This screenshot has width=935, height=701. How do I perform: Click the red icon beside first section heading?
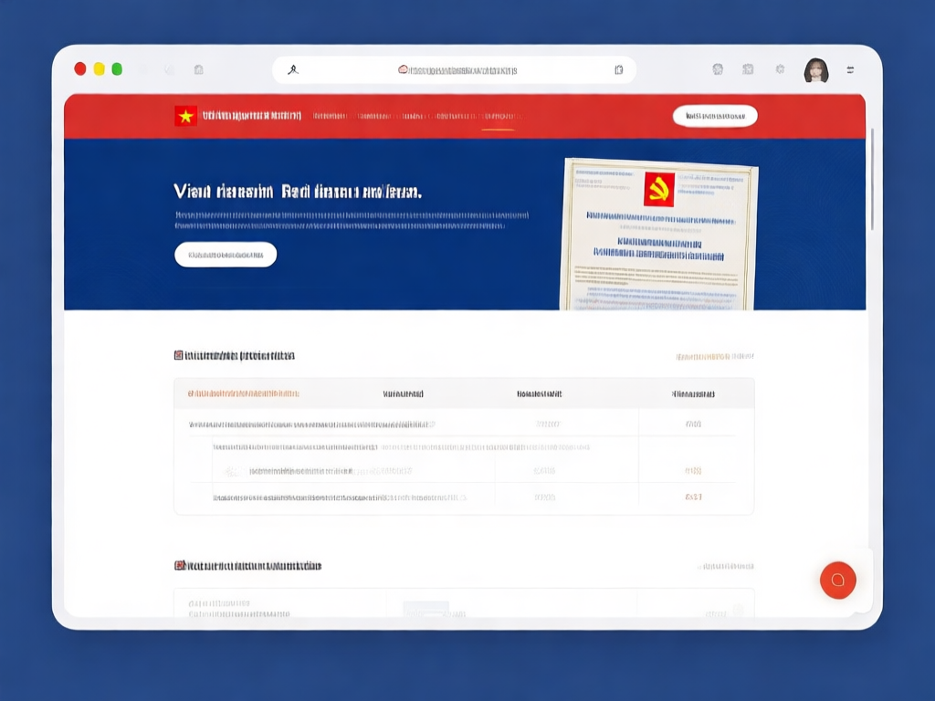[x=179, y=356]
